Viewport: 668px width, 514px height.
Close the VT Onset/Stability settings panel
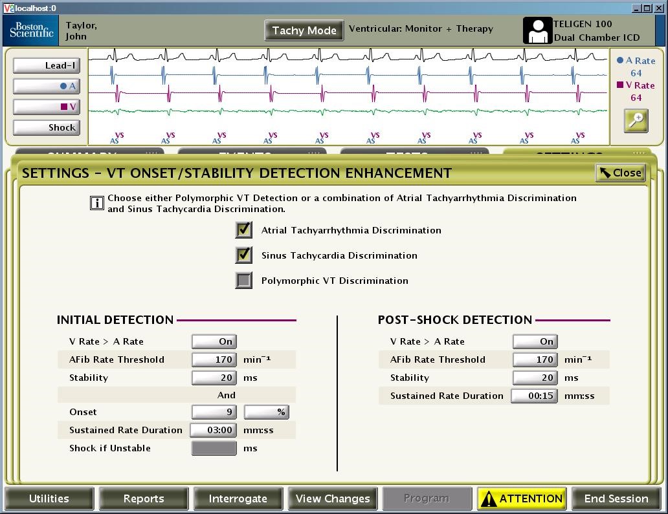[x=620, y=173]
